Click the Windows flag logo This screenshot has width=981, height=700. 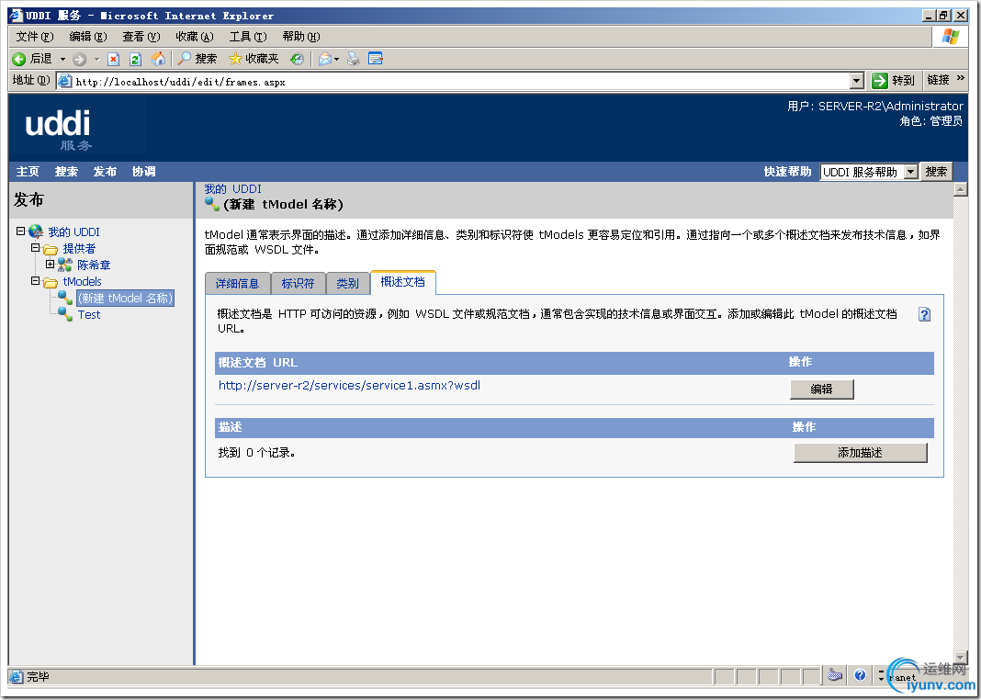951,36
